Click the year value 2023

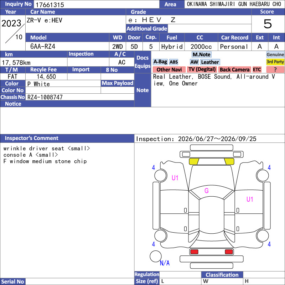point(11,23)
